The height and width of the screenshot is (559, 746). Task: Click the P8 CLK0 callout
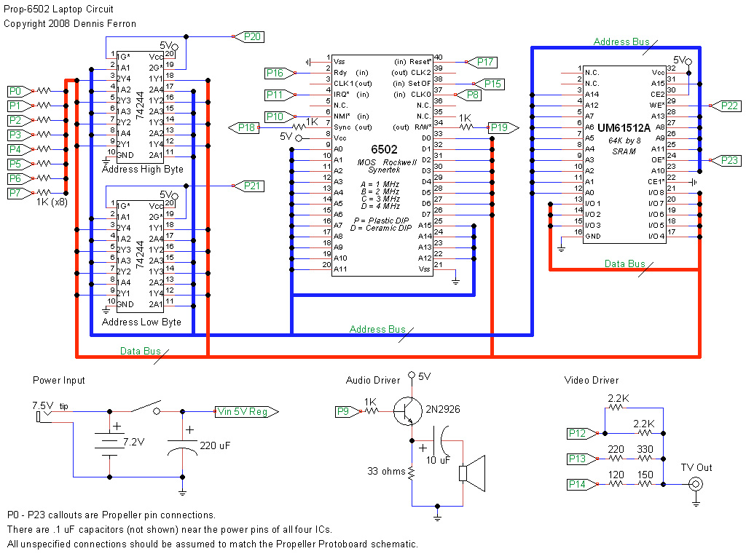click(468, 95)
